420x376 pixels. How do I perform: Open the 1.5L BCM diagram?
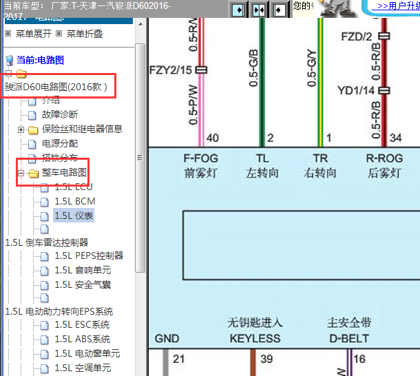tap(75, 201)
